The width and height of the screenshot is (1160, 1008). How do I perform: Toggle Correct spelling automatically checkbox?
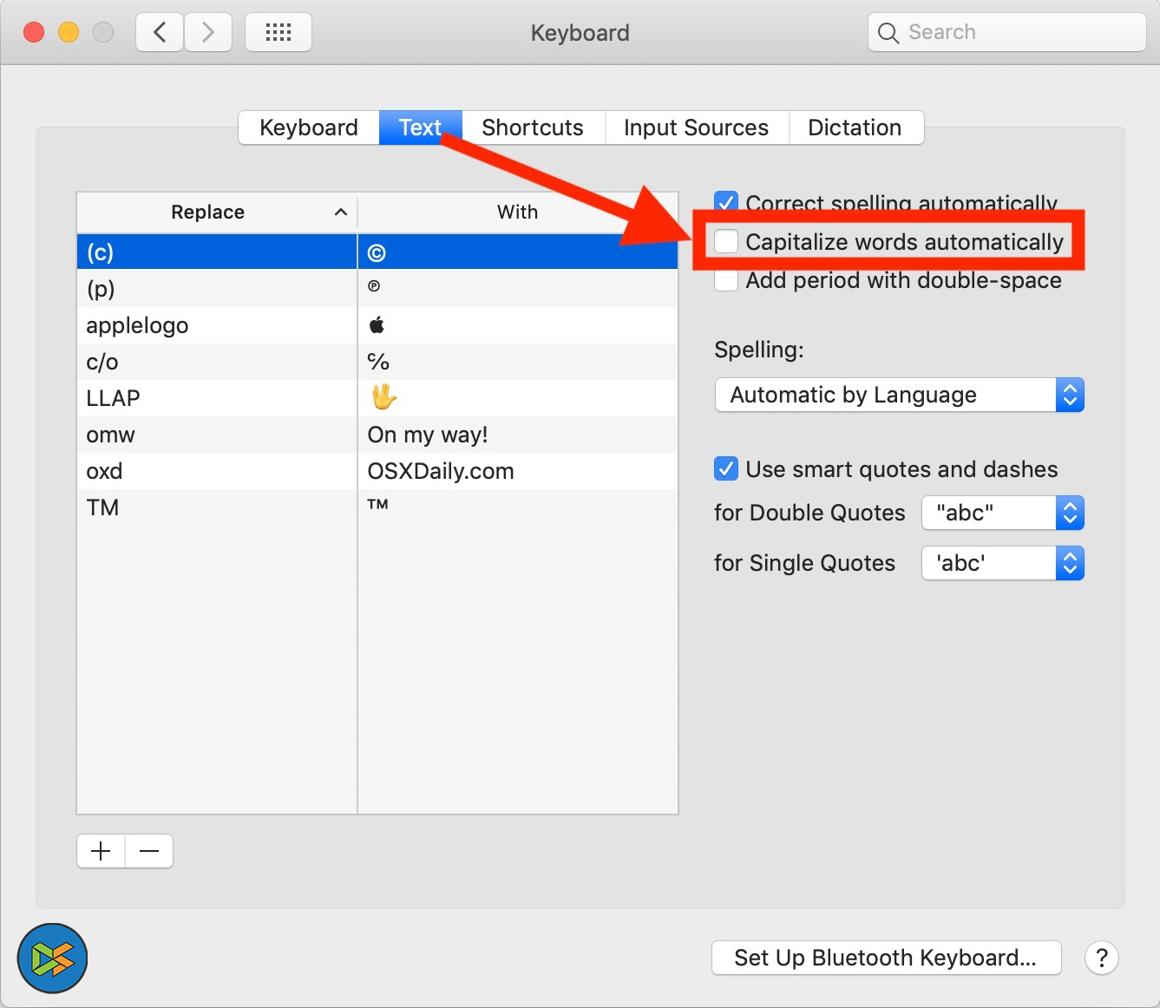[x=726, y=203]
